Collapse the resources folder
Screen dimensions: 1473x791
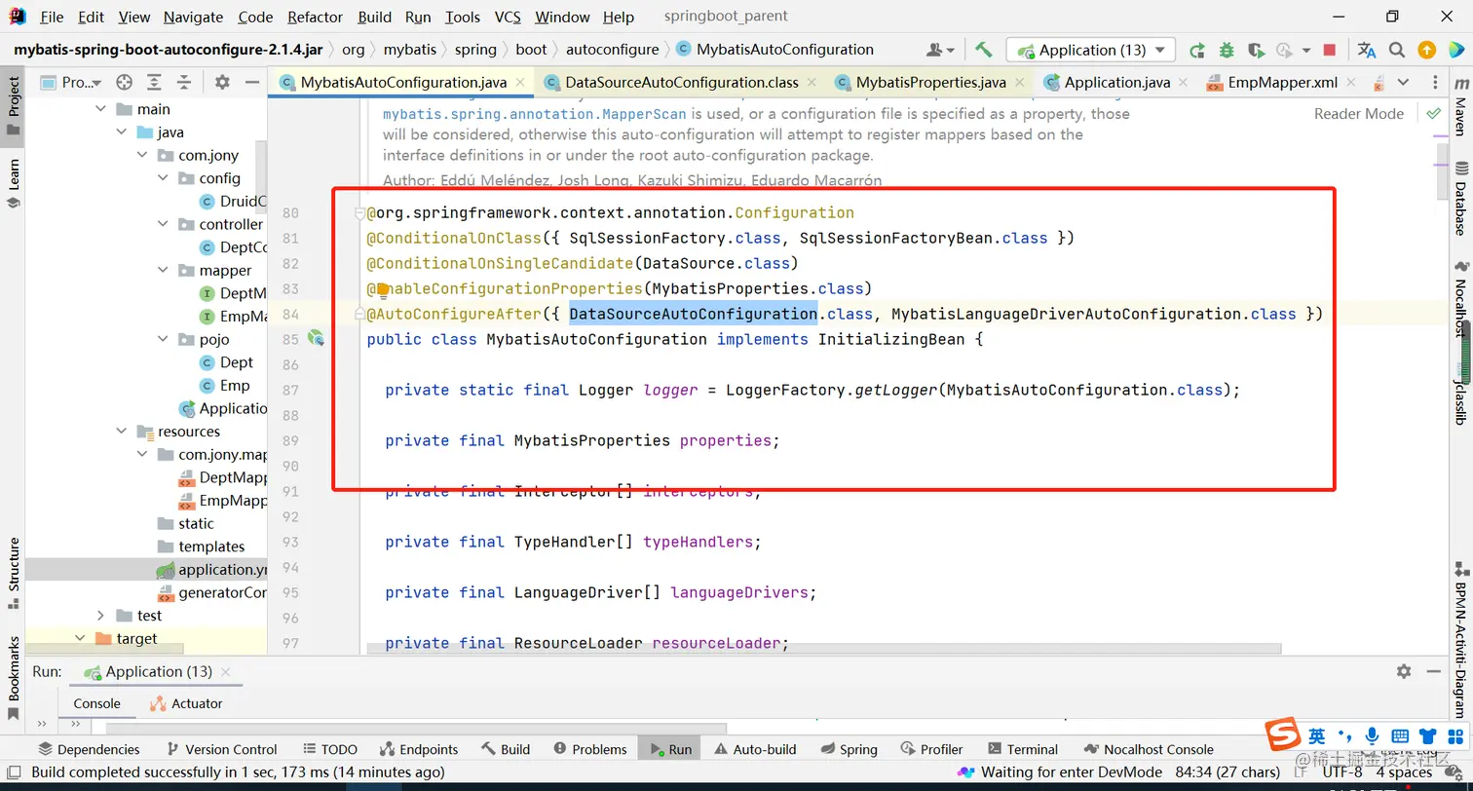122,432
